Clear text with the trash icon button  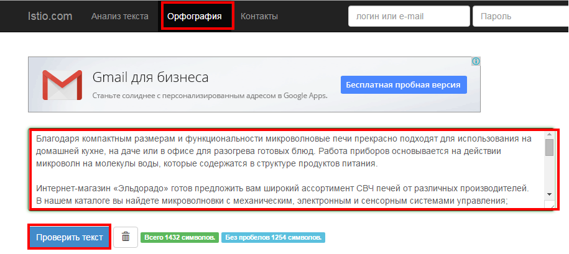(x=126, y=237)
